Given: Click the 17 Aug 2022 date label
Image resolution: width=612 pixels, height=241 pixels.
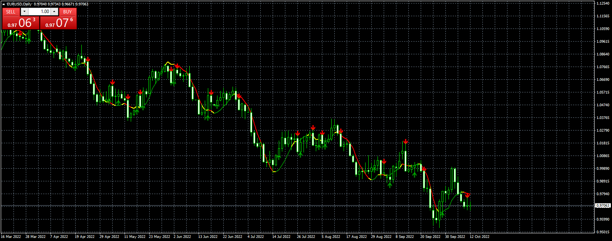Looking at the screenshot, I should tap(357, 237).
